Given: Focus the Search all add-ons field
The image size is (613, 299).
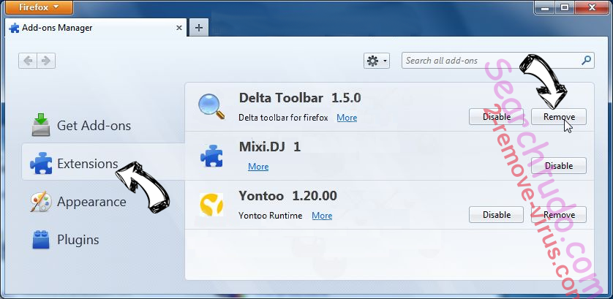Looking at the screenshot, I should 490,61.
